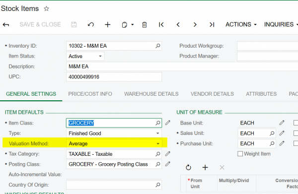Click the Multiply/Divid column header
Screen dimensions: 298x194
[x=236, y=184]
